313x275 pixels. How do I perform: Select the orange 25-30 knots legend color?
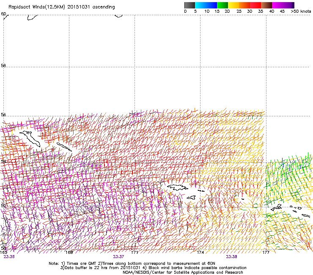[244, 5]
